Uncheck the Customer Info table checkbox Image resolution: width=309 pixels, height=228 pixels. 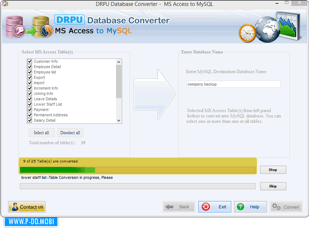[x=30, y=61]
